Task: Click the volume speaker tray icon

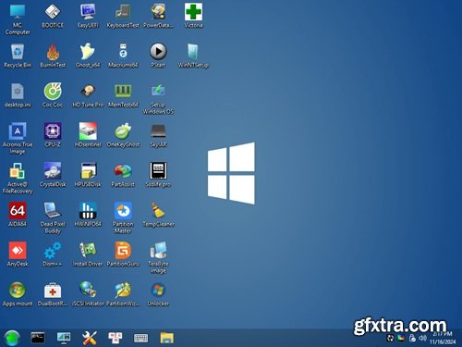Action: point(422,338)
